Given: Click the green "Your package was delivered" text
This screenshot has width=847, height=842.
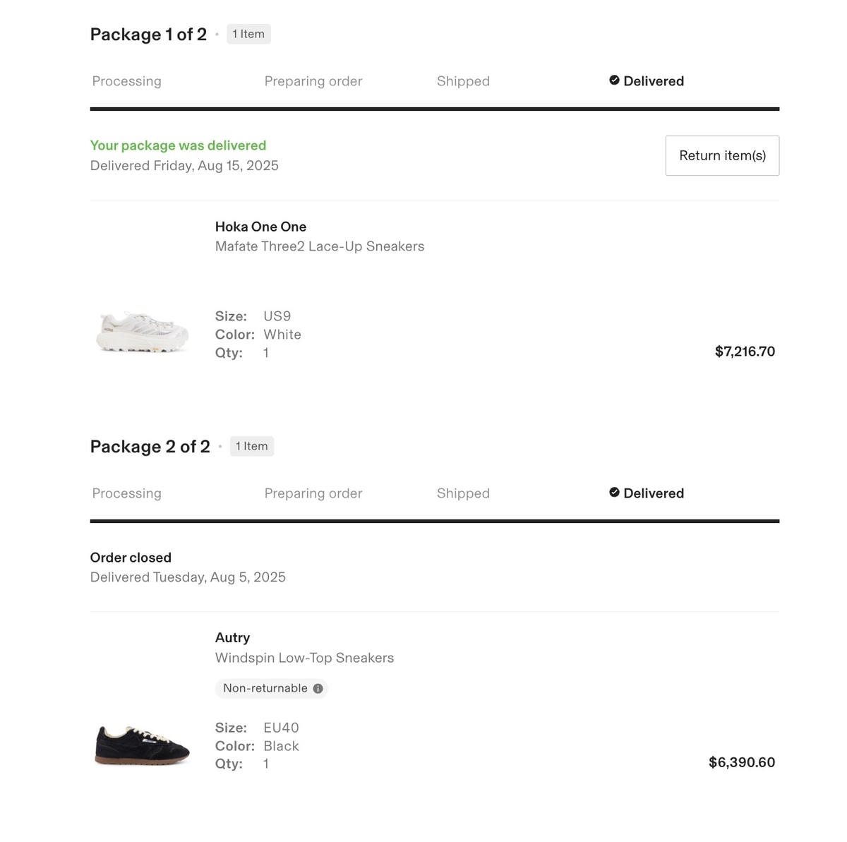Looking at the screenshot, I should coord(178,145).
